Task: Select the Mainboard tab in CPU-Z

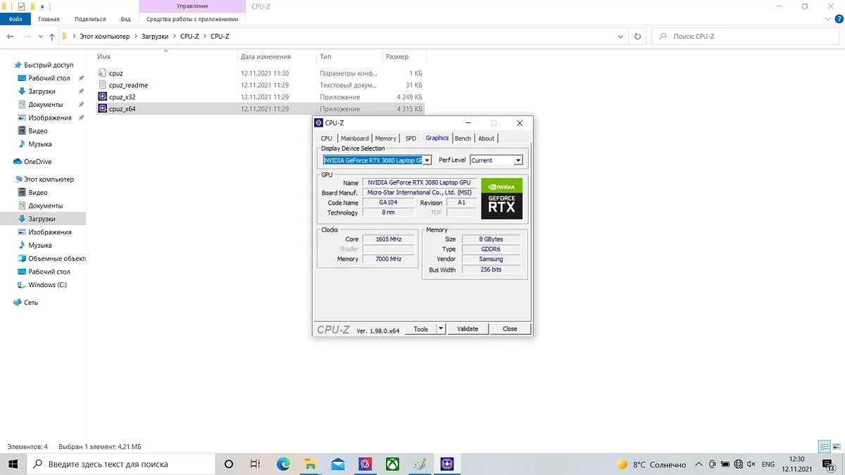Action: pyautogui.click(x=354, y=139)
